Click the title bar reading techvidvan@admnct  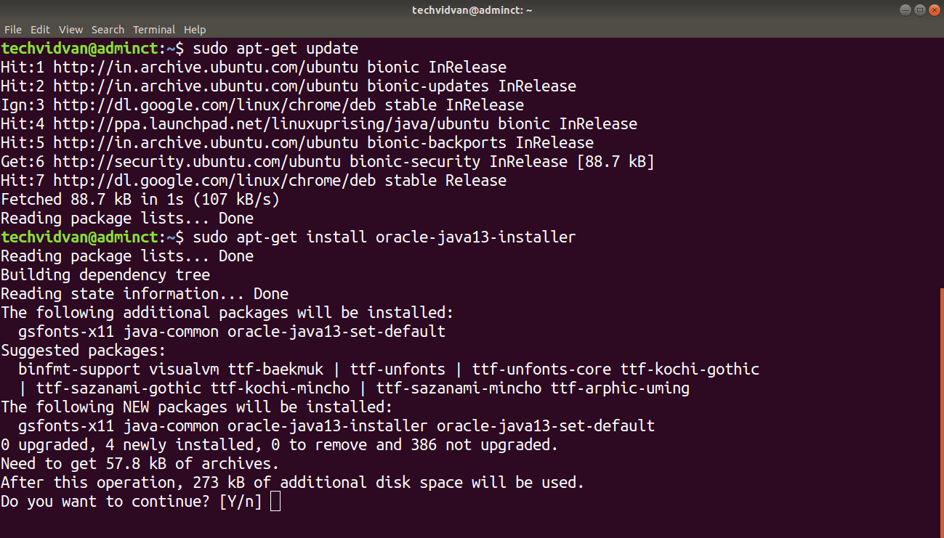pos(472,9)
